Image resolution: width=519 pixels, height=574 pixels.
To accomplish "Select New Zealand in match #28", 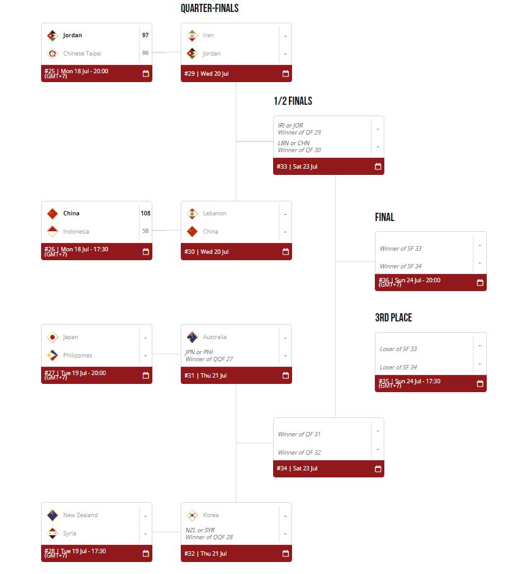I will pos(80,515).
